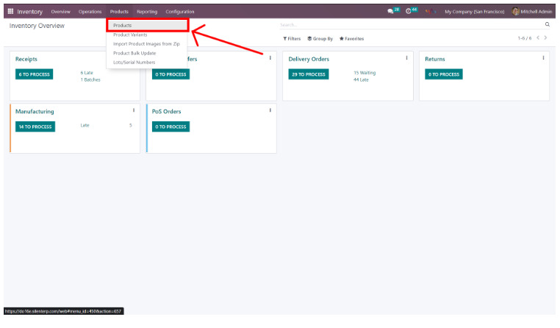Expand the Favorites dropdown

[351, 38]
